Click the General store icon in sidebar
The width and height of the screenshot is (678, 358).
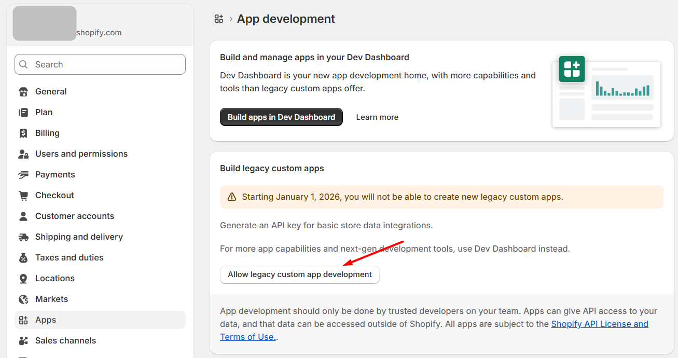(x=23, y=92)
